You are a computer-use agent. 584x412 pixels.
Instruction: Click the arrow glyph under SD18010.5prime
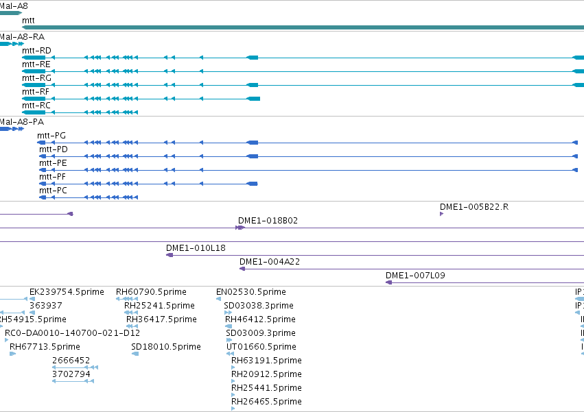pos(135,354)
